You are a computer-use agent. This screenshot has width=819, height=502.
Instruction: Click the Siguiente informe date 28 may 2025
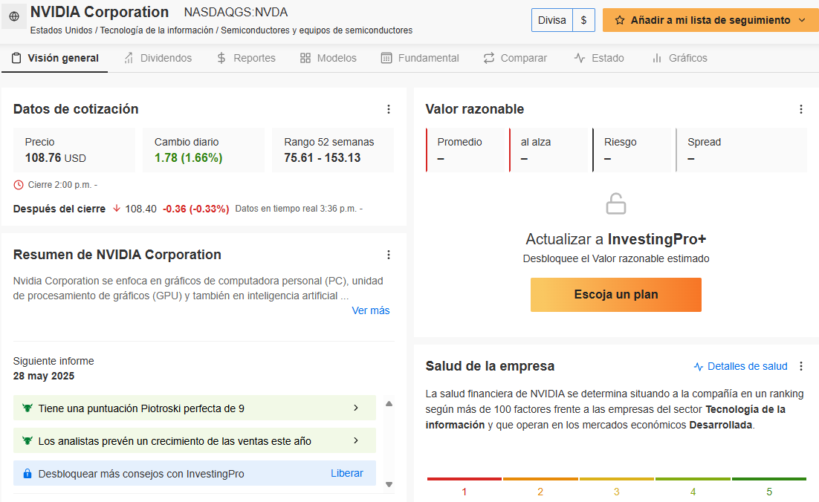tap(44, 376)
